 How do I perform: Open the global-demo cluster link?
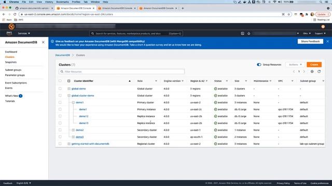pyautogui.click(x=78, y=88)
